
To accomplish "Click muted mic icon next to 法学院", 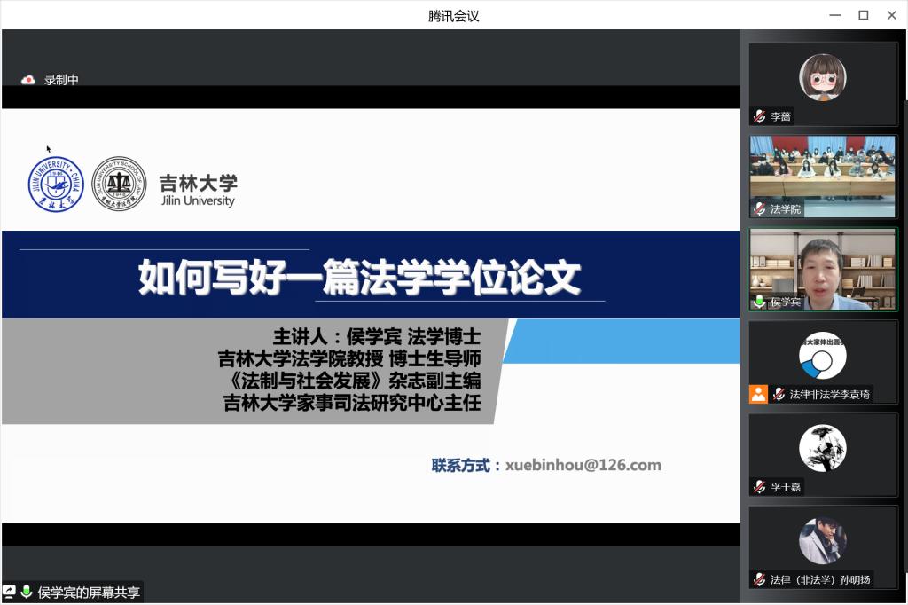I will [759, 209].
